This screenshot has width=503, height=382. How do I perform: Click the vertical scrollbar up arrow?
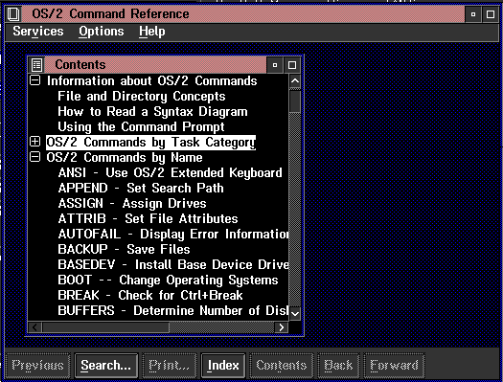[295, 81]
